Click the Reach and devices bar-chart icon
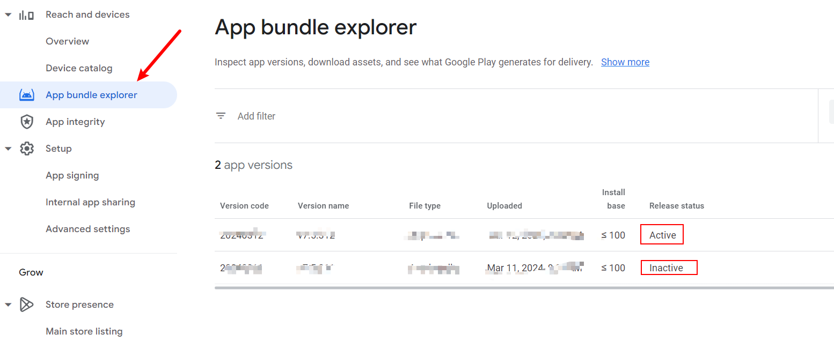 [26, 15]
